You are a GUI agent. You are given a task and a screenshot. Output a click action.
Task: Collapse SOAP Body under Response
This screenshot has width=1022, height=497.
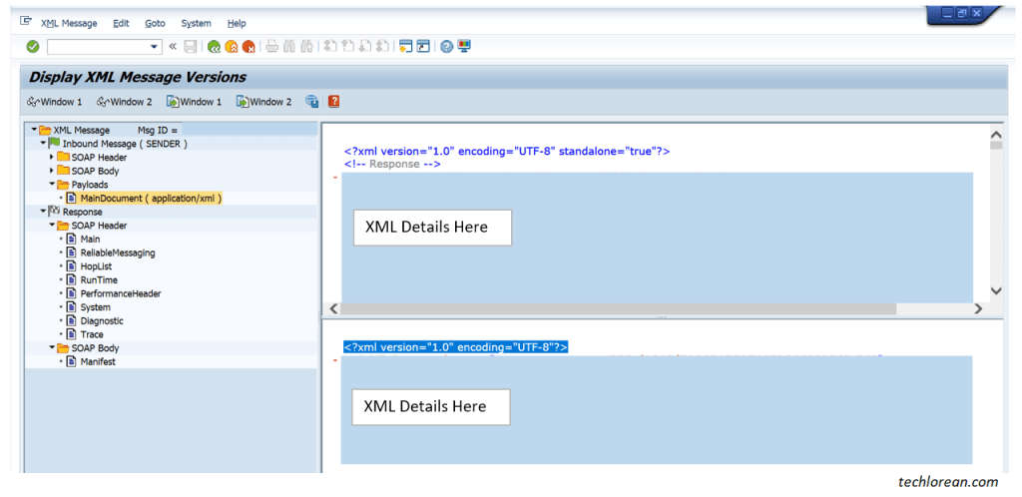click(52, 348)
